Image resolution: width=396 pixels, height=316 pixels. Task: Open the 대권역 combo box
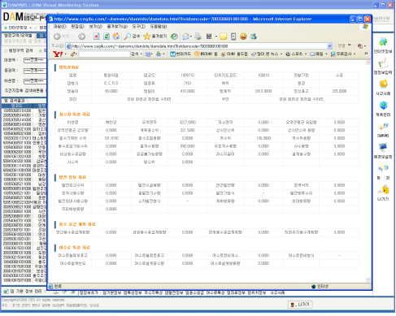click(35, 60)
